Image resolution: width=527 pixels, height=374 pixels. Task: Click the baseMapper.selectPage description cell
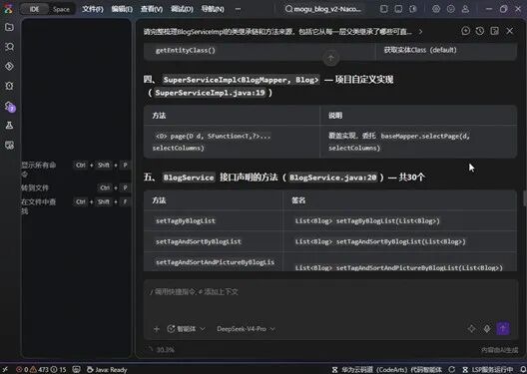[x=418, y=142]
